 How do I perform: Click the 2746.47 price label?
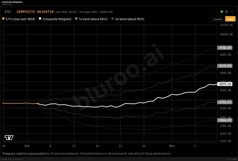click(225, 102)
